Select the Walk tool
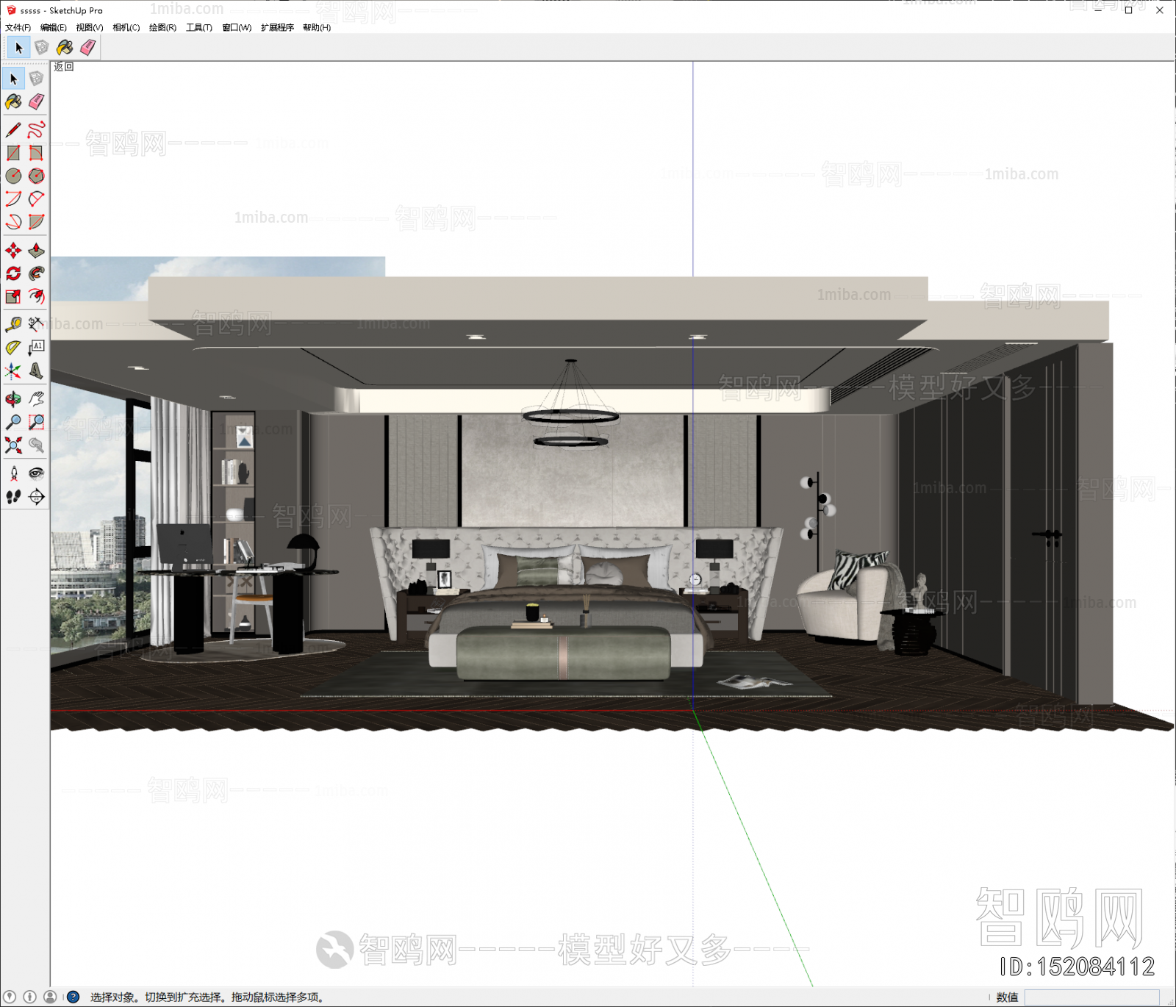 pos(12,498)
